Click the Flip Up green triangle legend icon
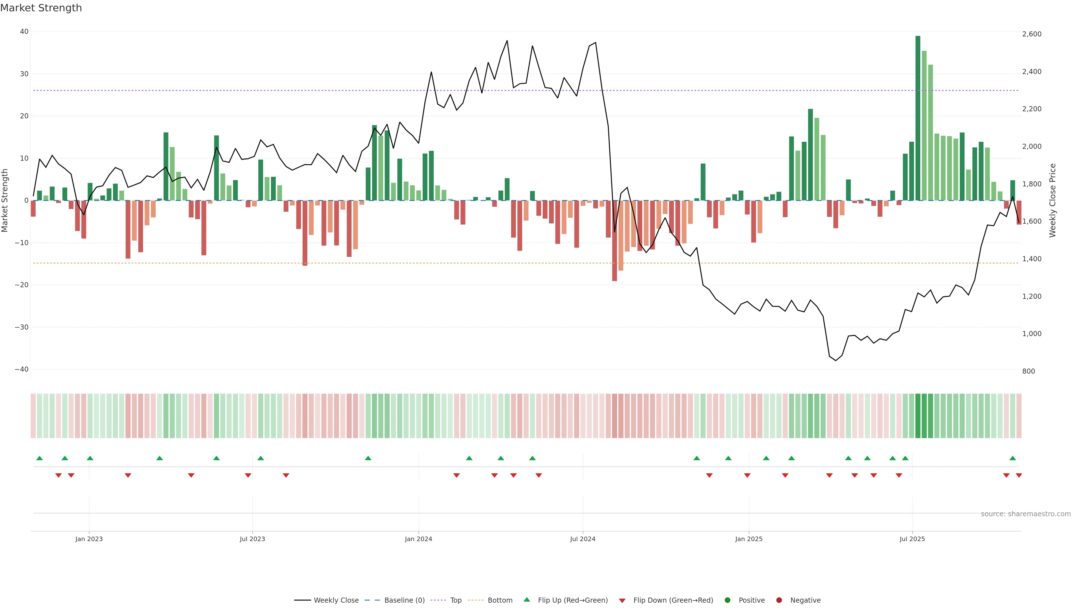This screenshot has height=610, width=1085. click(526, 600)
